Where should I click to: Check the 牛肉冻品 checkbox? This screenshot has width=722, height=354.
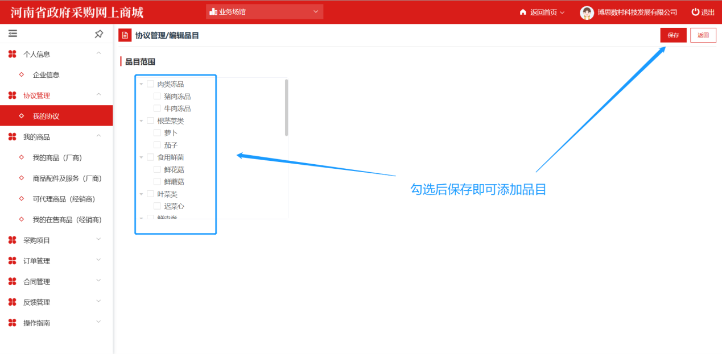click(157, 108)
